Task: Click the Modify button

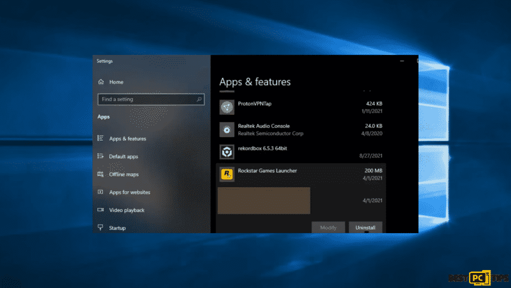Action: click(x=328, y=228)
